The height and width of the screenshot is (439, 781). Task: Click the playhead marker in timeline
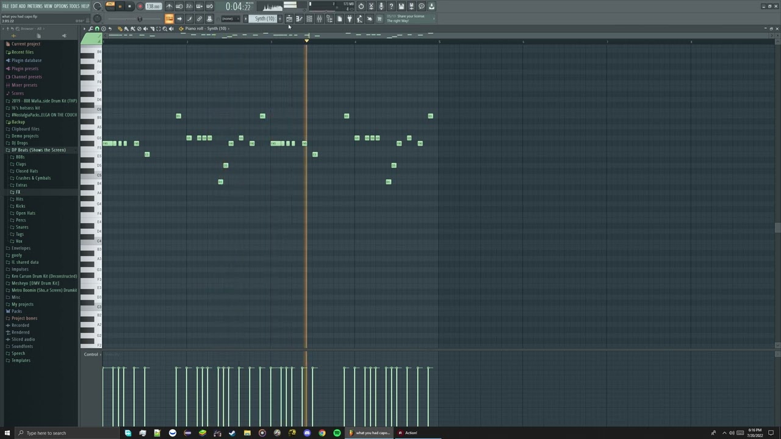(x=306, y=41)
